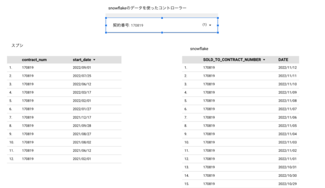The height and width of the screenshot is (188, 325).
Task: Select start_date cell 2021/06/12
Action: click(x=82, y=150)
